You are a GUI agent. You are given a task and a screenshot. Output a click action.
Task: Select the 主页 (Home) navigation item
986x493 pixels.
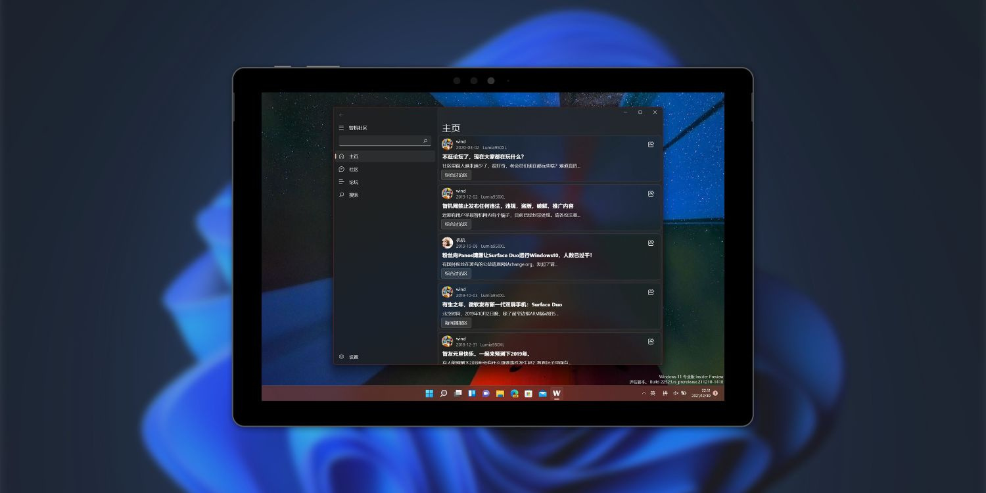click(x=354, y=156)
